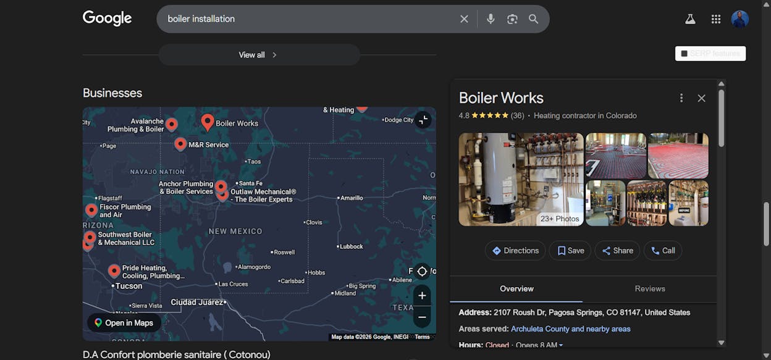Open the map Terms link

tap(422, 337)
